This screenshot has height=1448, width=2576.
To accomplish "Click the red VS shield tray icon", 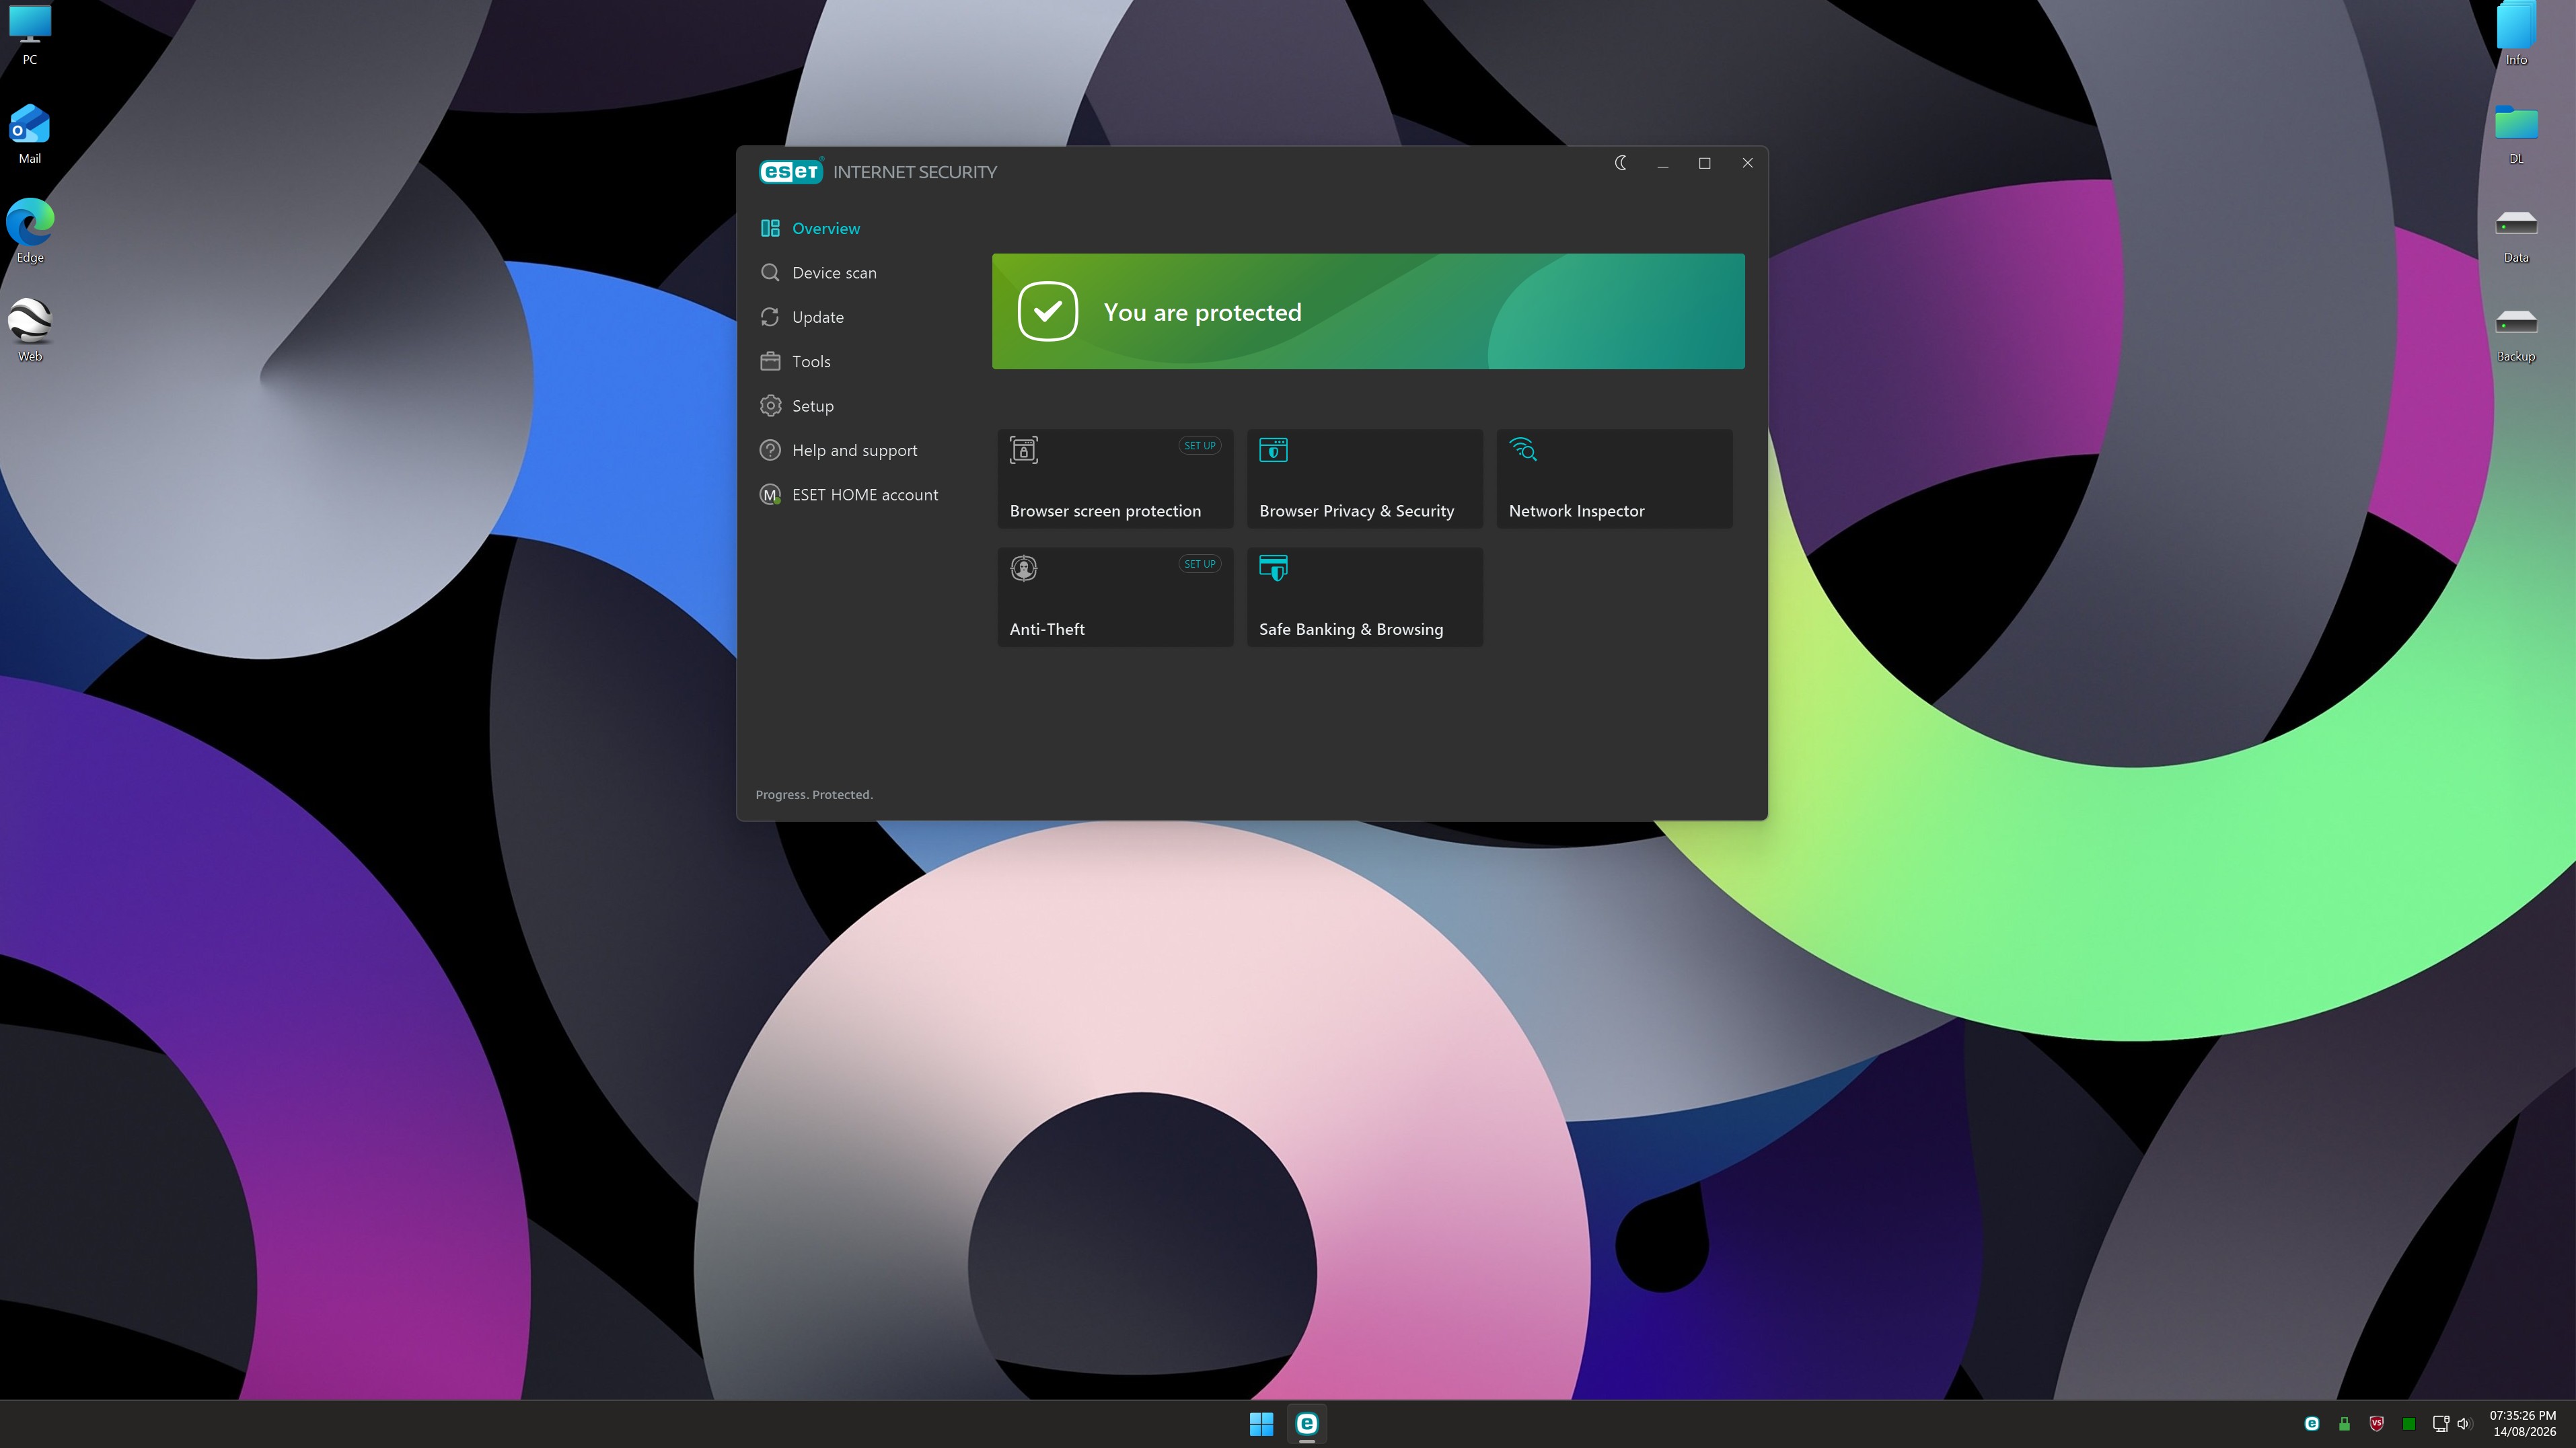I will point(2377,1424).
